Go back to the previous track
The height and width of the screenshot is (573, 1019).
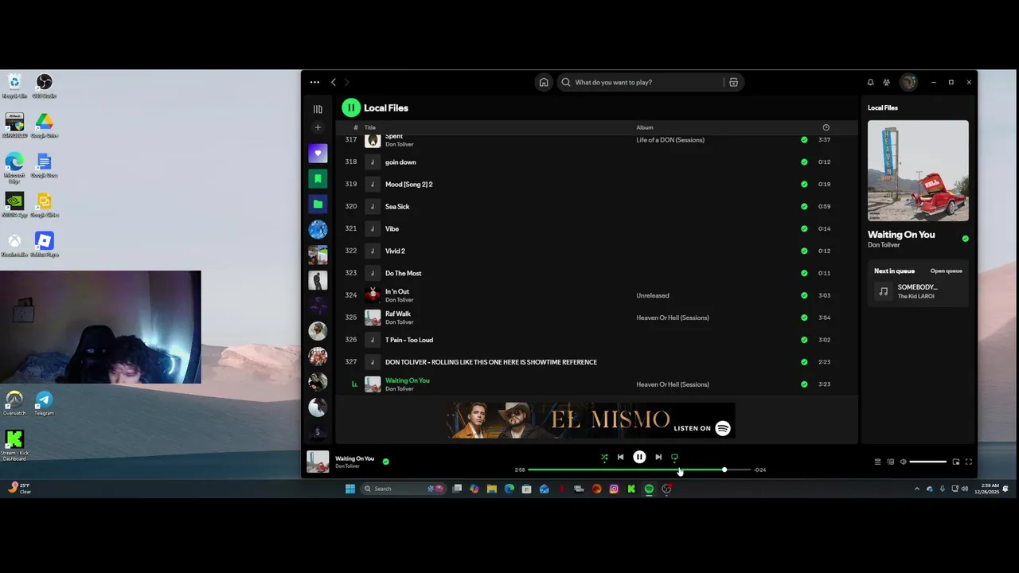click(x=620, y=457)
